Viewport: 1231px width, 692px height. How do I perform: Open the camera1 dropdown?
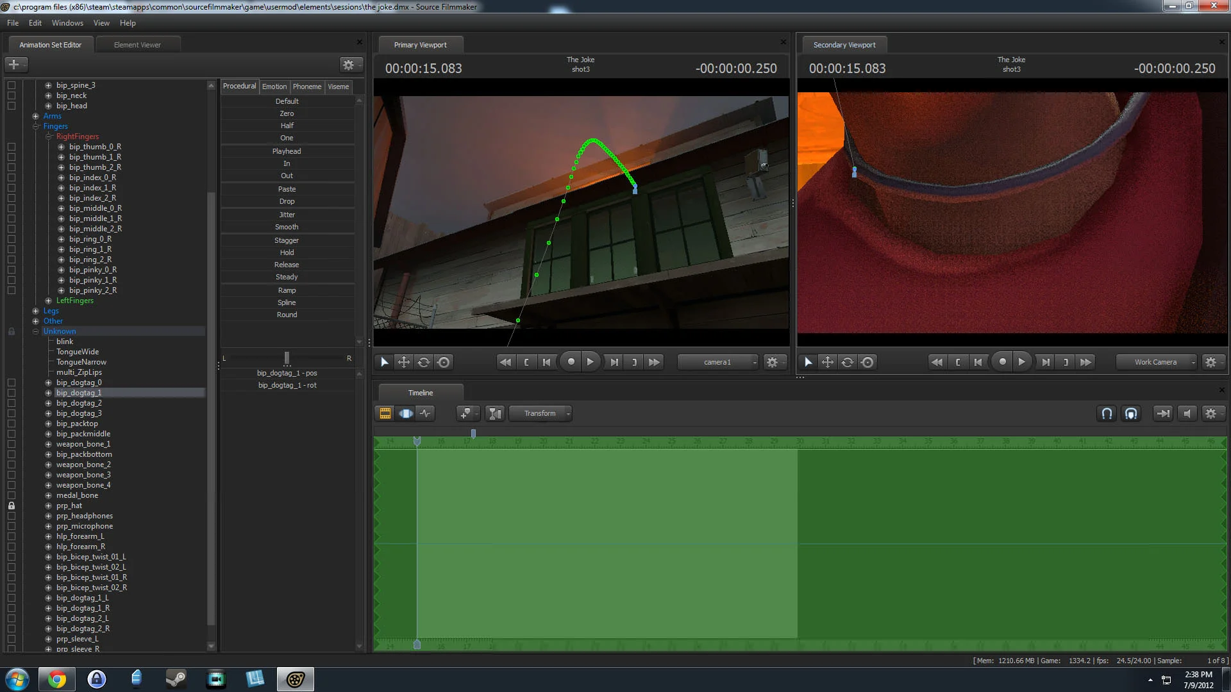coord(718,362)
